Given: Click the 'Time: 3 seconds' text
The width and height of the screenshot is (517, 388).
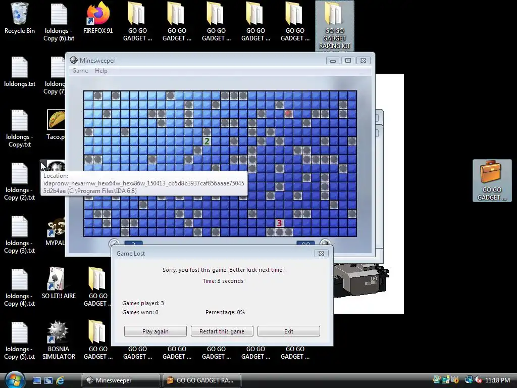Looking at the screenshot, I should (x=223, y=281).
